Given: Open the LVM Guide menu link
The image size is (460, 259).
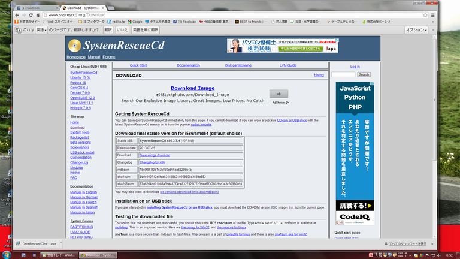Looking at the screenshot, I should 288,65.
